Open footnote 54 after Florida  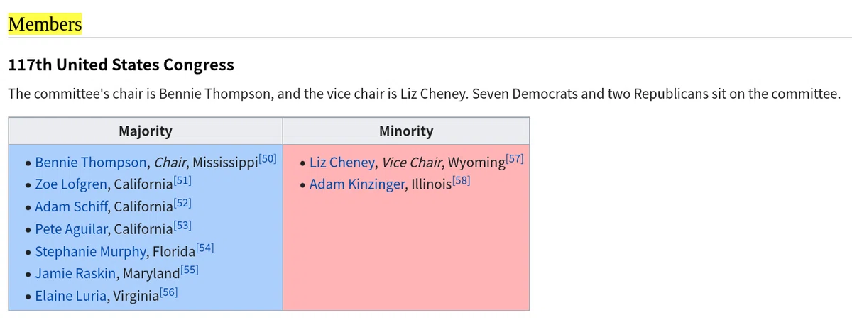pyautogui.click(x=204, y=248)
